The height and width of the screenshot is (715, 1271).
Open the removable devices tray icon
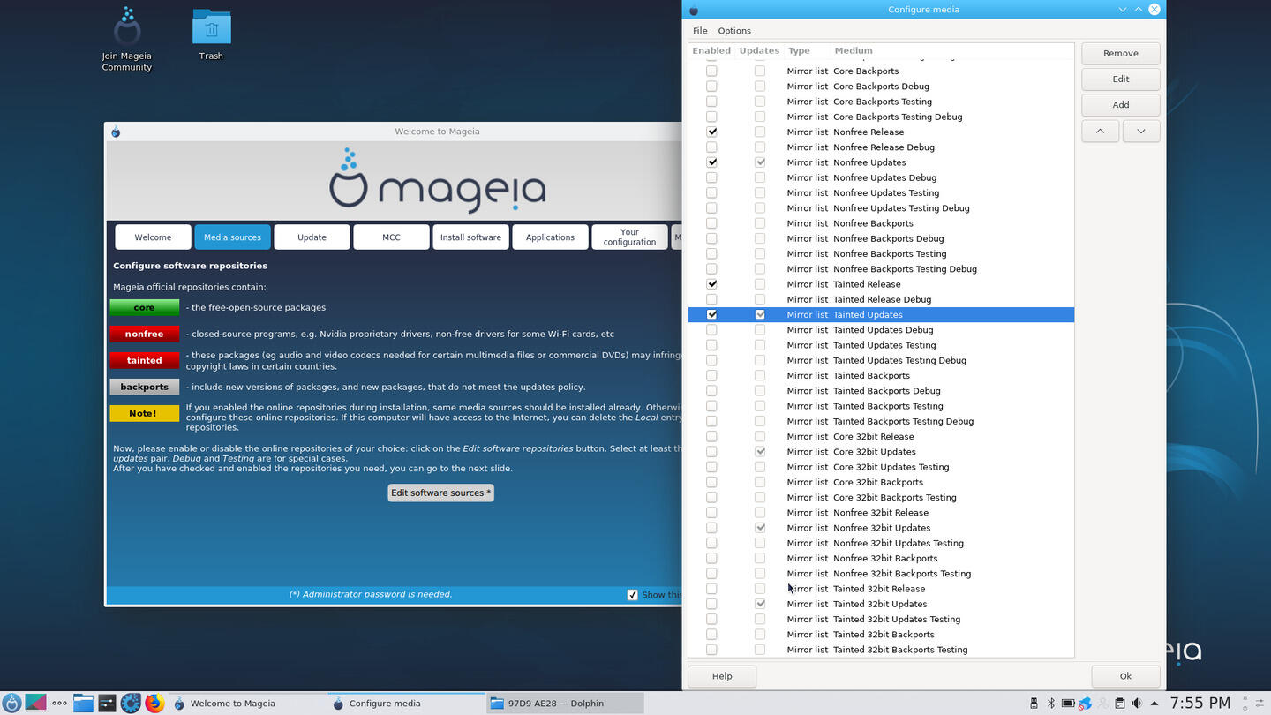1034,704
